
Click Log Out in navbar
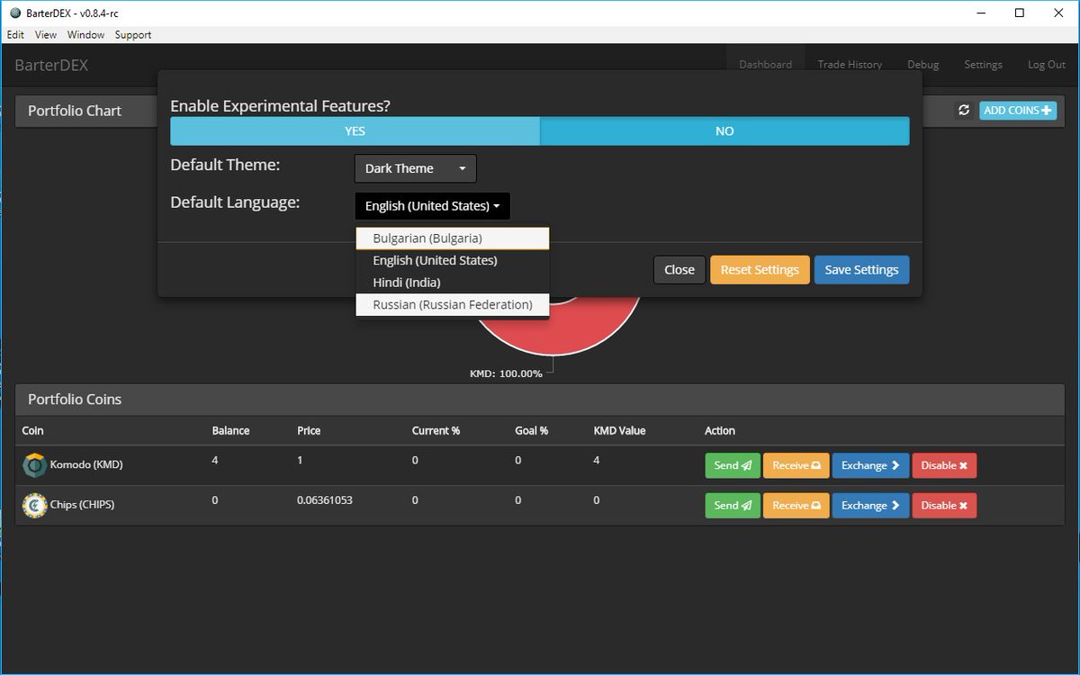(1047, 65)
